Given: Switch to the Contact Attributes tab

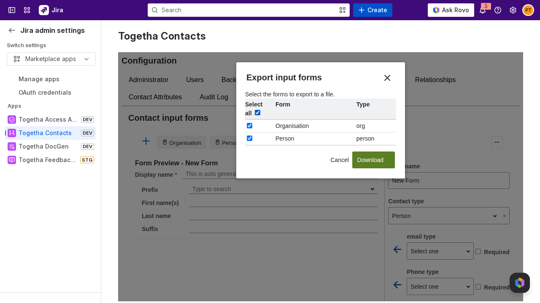Looking at the screenshot, I should [155, 97].
